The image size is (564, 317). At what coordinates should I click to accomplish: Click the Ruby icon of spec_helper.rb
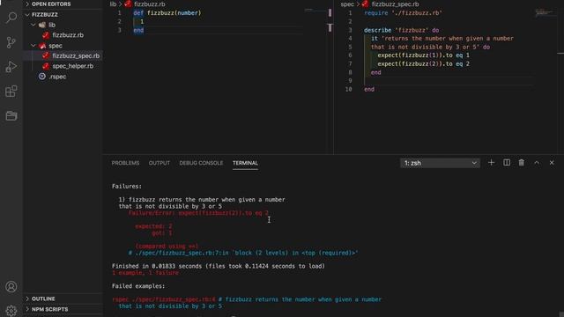click(x=46, y=66)
